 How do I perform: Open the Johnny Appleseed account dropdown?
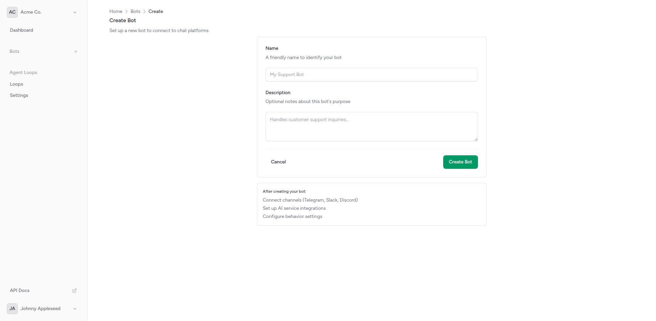pyautogui.click(x=74, y=309)
